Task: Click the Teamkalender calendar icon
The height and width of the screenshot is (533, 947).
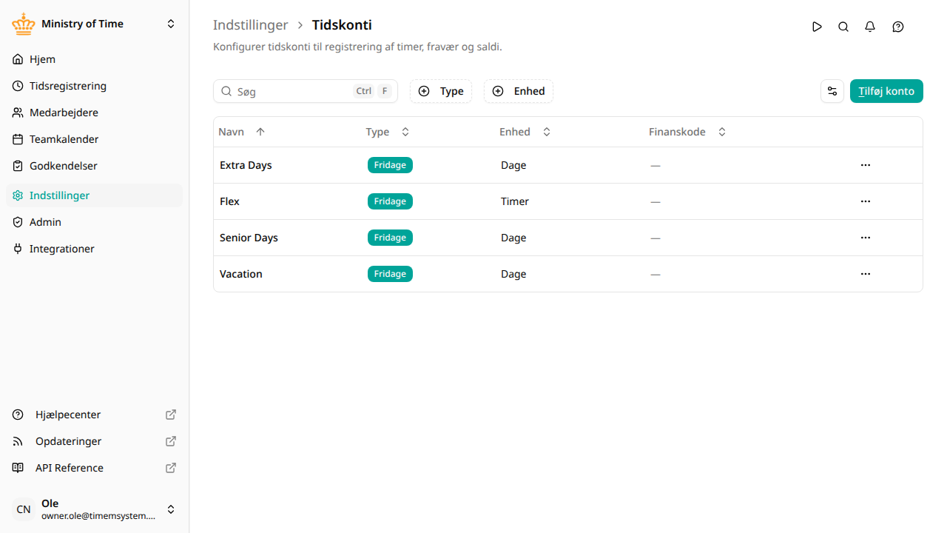Action: click(x=18, y=139)
